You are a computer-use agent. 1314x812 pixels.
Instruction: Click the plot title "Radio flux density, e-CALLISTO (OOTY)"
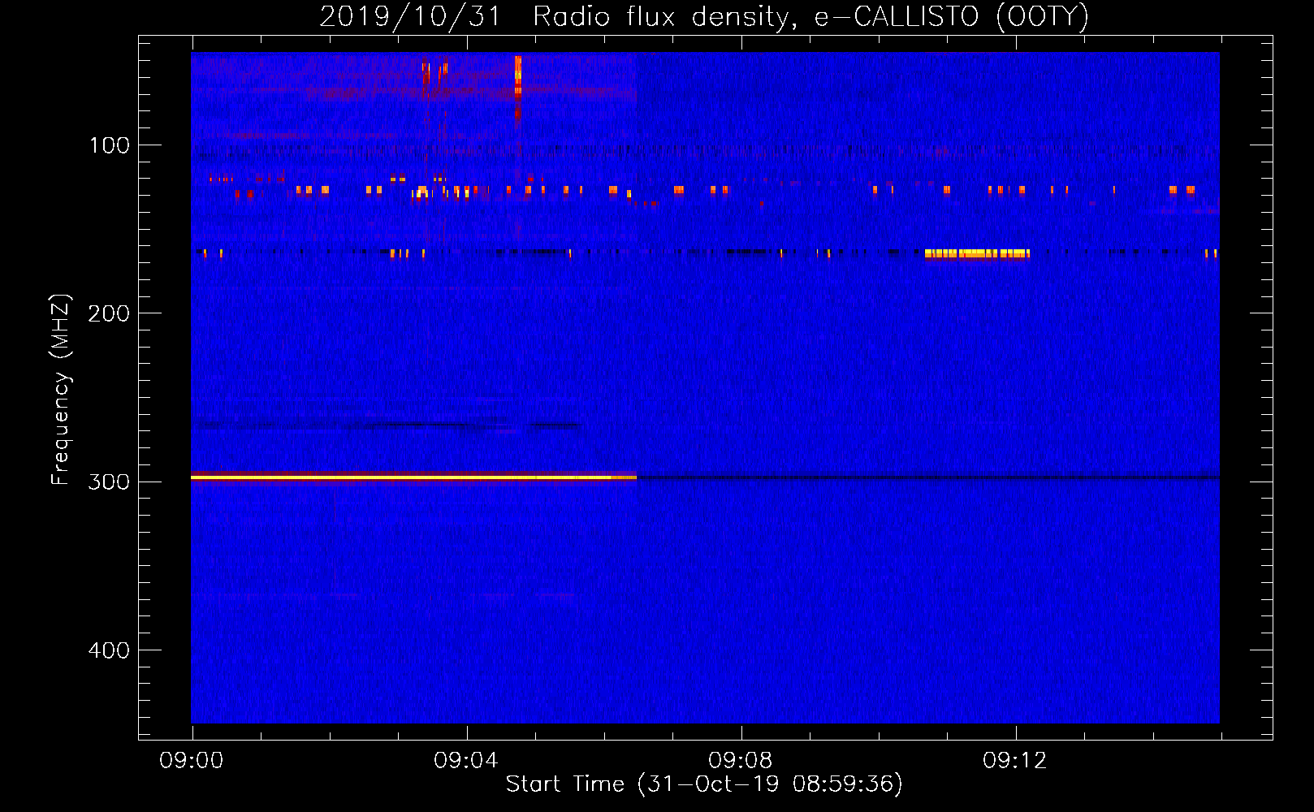tap(810, 16)
